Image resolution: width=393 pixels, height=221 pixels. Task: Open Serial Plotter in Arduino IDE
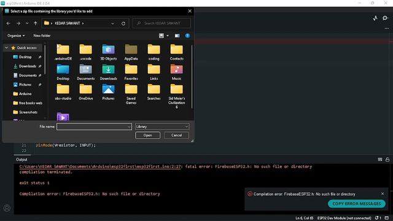tap(375, 18)
